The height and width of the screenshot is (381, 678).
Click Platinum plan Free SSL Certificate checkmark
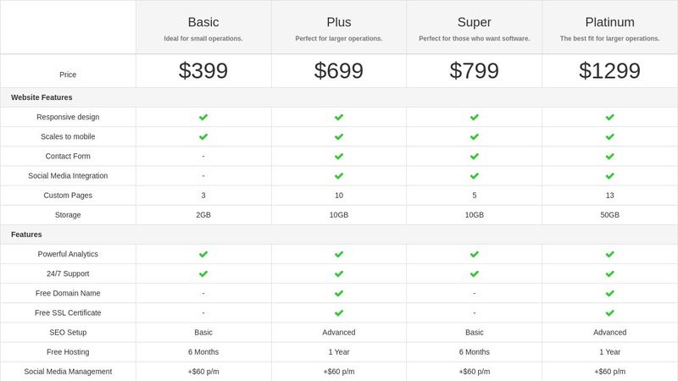(x=610, y=312)
